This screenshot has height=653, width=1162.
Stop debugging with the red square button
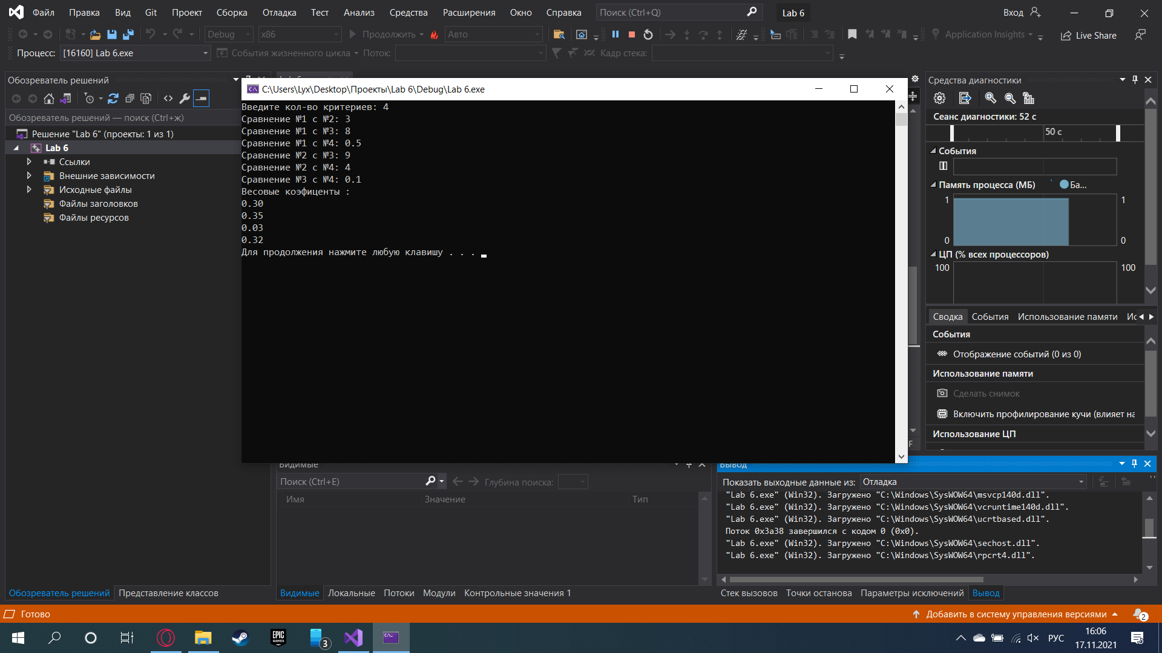pyautogui.click(x=632, y=34)
